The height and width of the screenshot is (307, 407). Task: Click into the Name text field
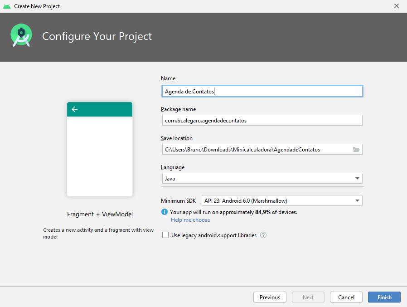pos(262,91)
